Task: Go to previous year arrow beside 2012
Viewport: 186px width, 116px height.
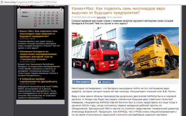Action: (x=20, y=12)
